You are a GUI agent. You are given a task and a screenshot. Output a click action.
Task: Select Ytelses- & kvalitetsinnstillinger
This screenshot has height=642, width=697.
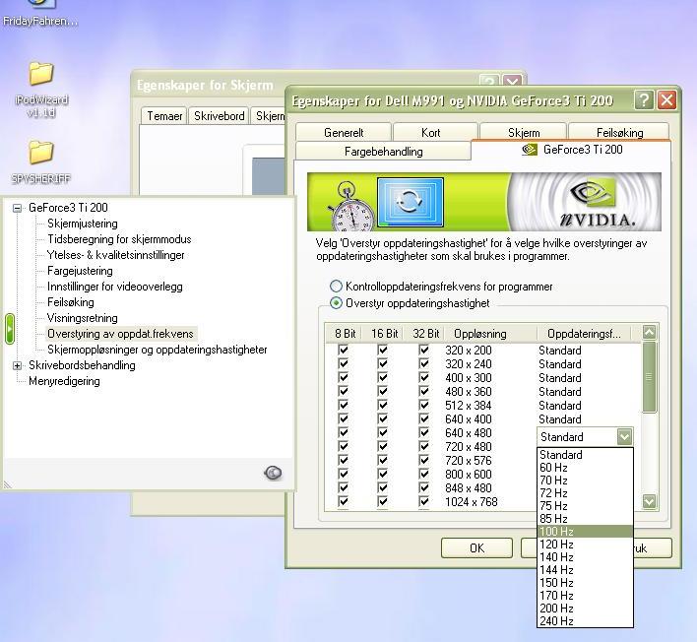tap(115, 255)
